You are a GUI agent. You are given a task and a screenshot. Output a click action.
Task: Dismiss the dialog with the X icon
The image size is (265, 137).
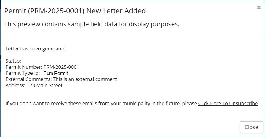258,8
